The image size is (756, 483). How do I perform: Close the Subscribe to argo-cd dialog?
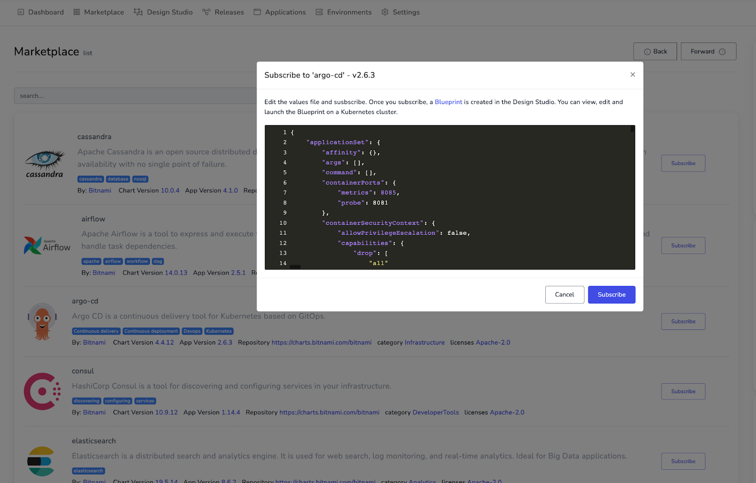(x=633, y=75)
